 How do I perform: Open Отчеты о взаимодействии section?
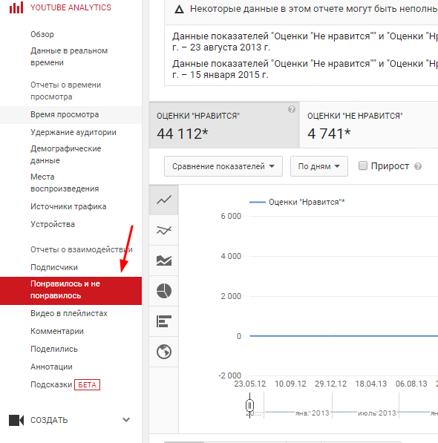click(x=82, y=250)
